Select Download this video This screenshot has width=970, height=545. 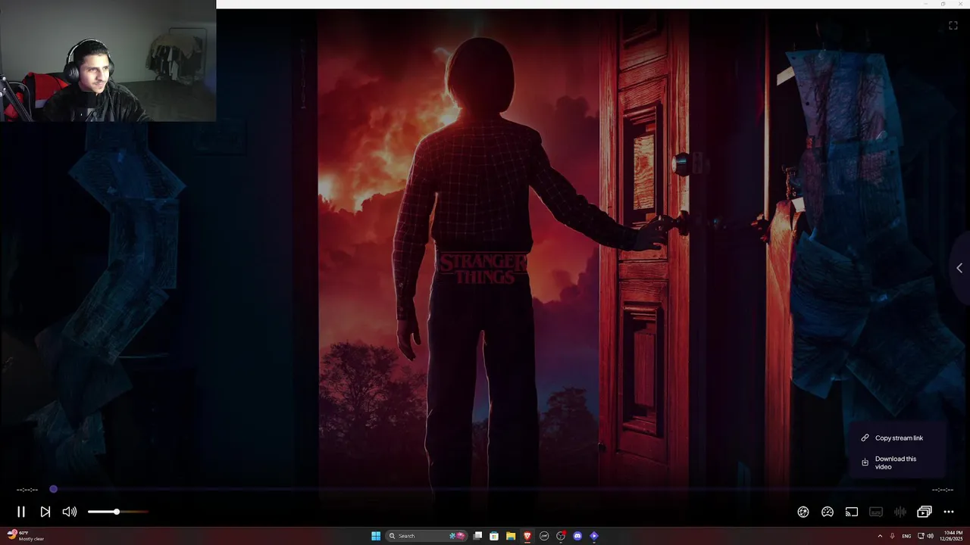pos(896,462)
